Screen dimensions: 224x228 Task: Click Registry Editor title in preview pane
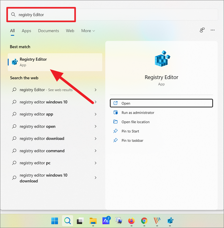click(x=161, y=77)
